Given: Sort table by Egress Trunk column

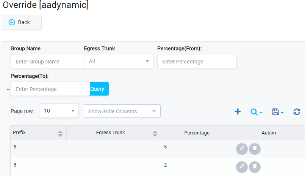Looking at the screenshot, I should (x=155, y=133).
